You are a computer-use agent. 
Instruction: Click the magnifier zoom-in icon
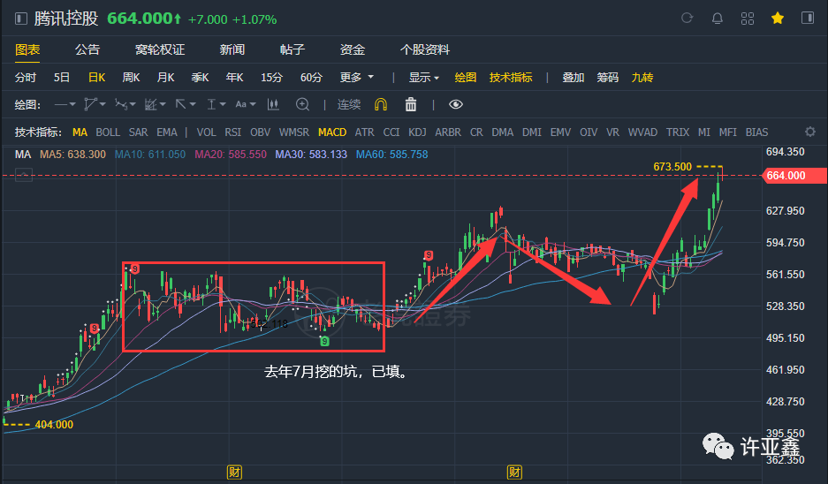click(x=302, y=104)
